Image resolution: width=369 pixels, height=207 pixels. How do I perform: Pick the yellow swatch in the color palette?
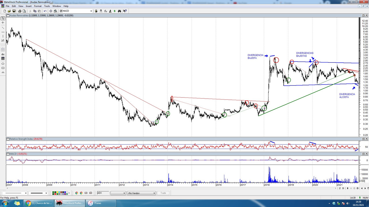point(57,192)
